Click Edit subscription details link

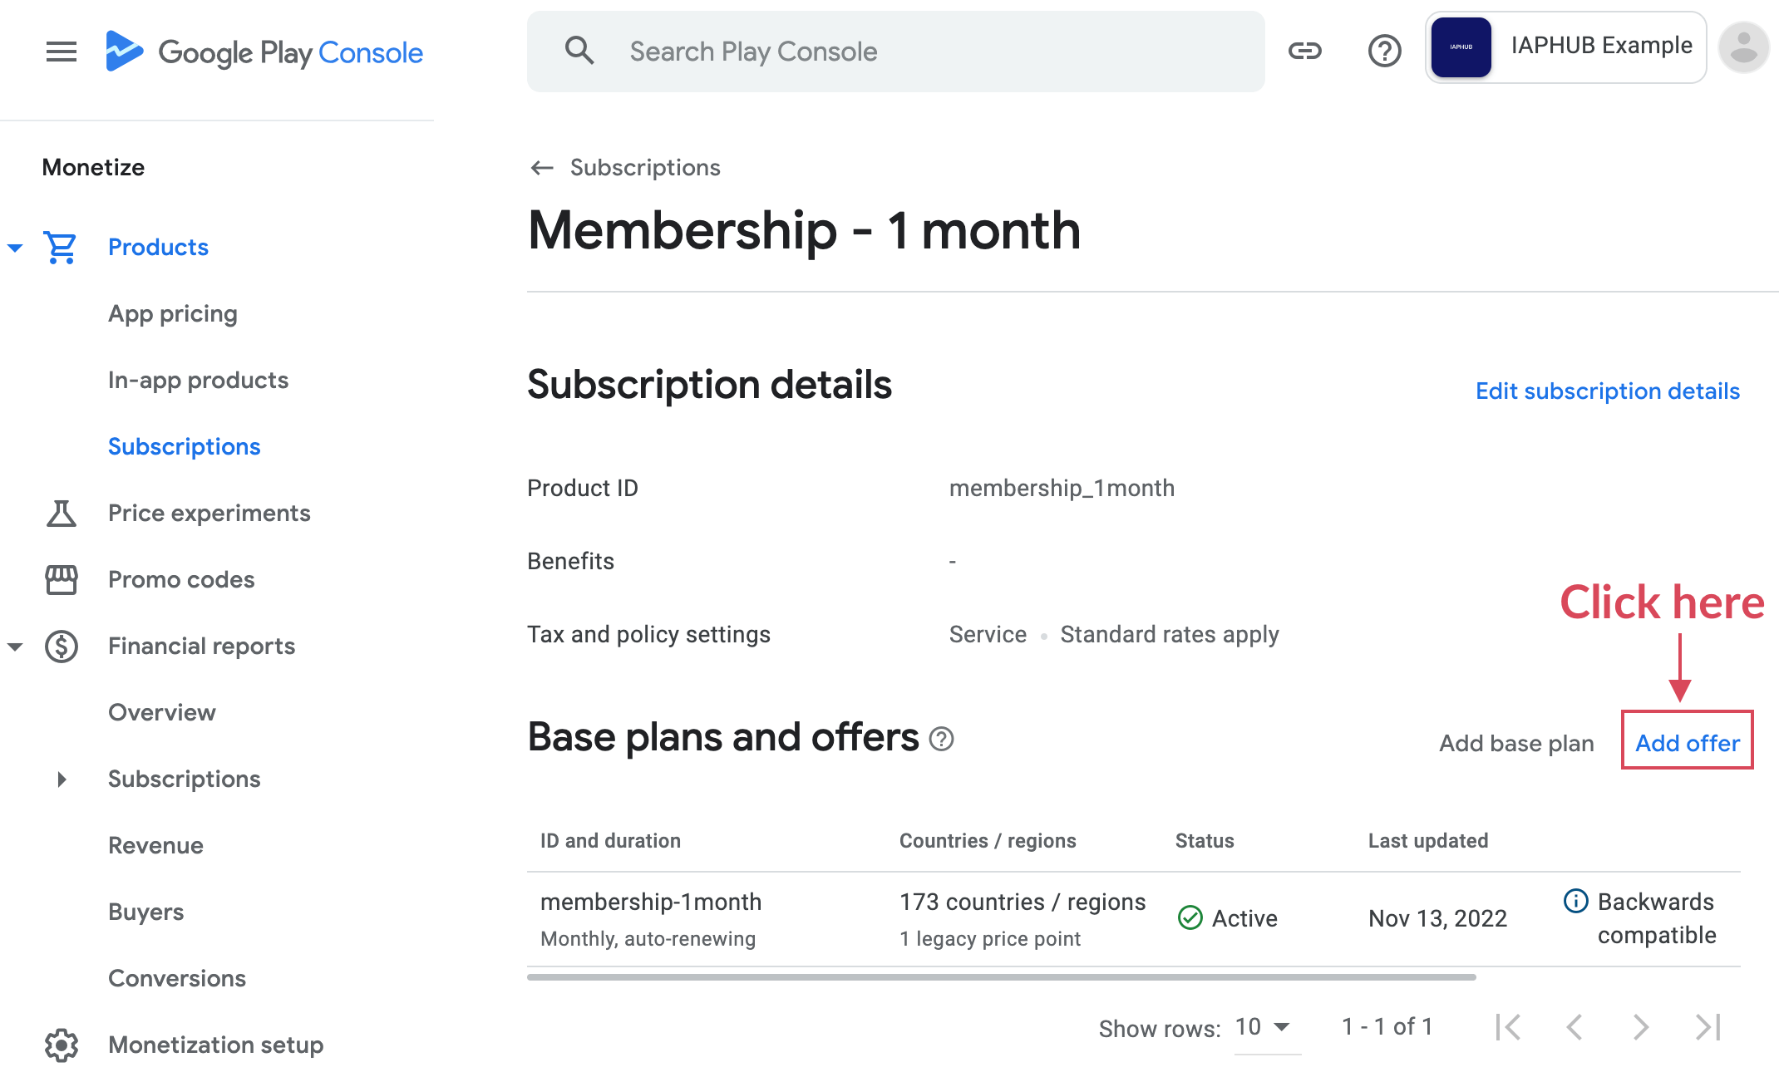tap(1607, 391)
